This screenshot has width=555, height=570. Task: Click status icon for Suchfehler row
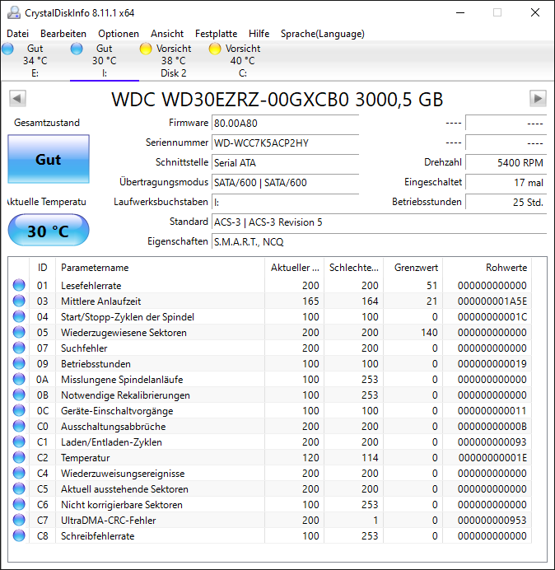19,348
